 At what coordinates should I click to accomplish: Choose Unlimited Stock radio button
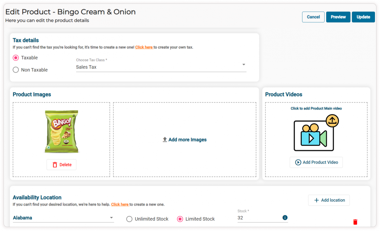(129, 219)
